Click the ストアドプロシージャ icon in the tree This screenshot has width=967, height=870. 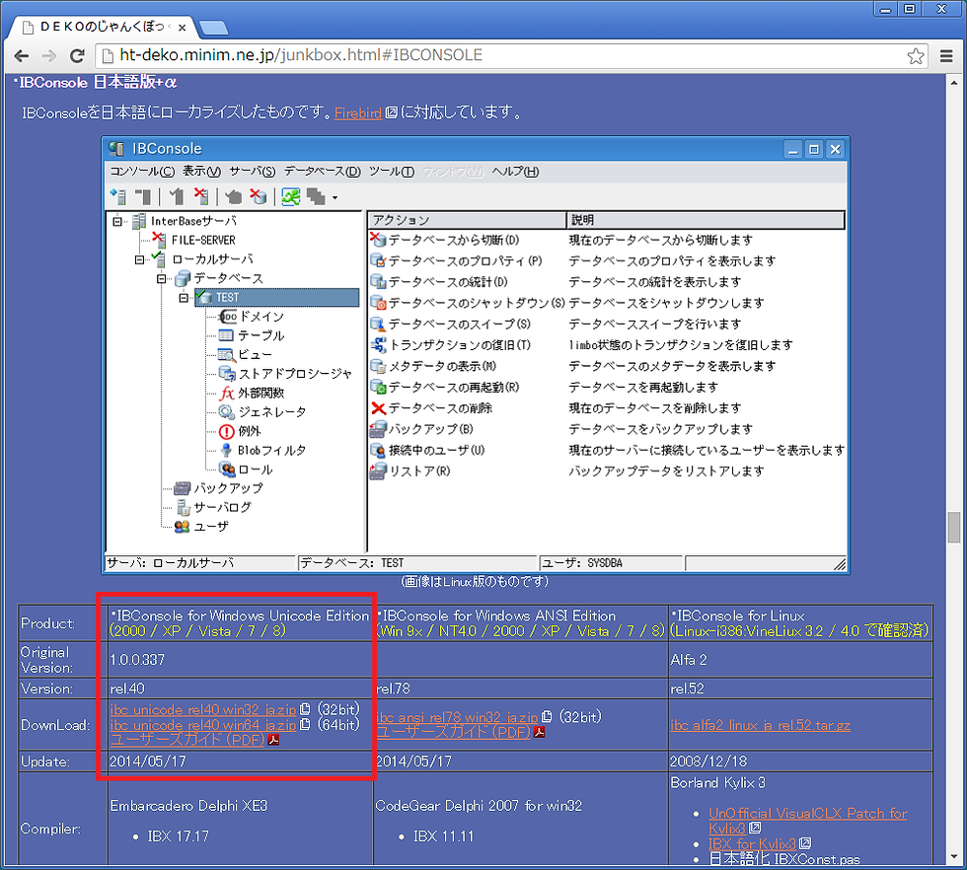[227, 374]
